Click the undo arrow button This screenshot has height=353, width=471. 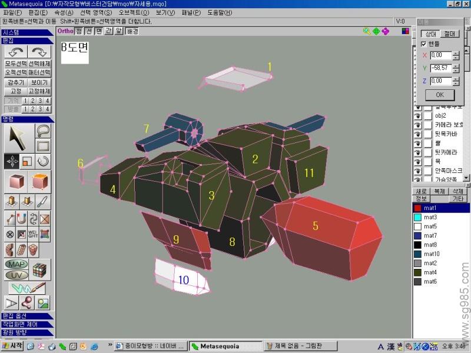coord(15,52)
